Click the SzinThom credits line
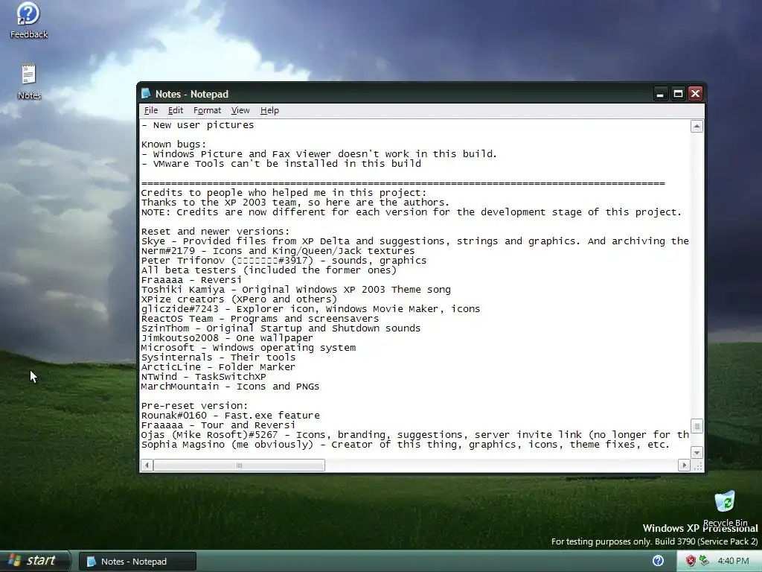The height and width of the screenshot is (572, 762). pyautogui.click(x=281, y=328)
